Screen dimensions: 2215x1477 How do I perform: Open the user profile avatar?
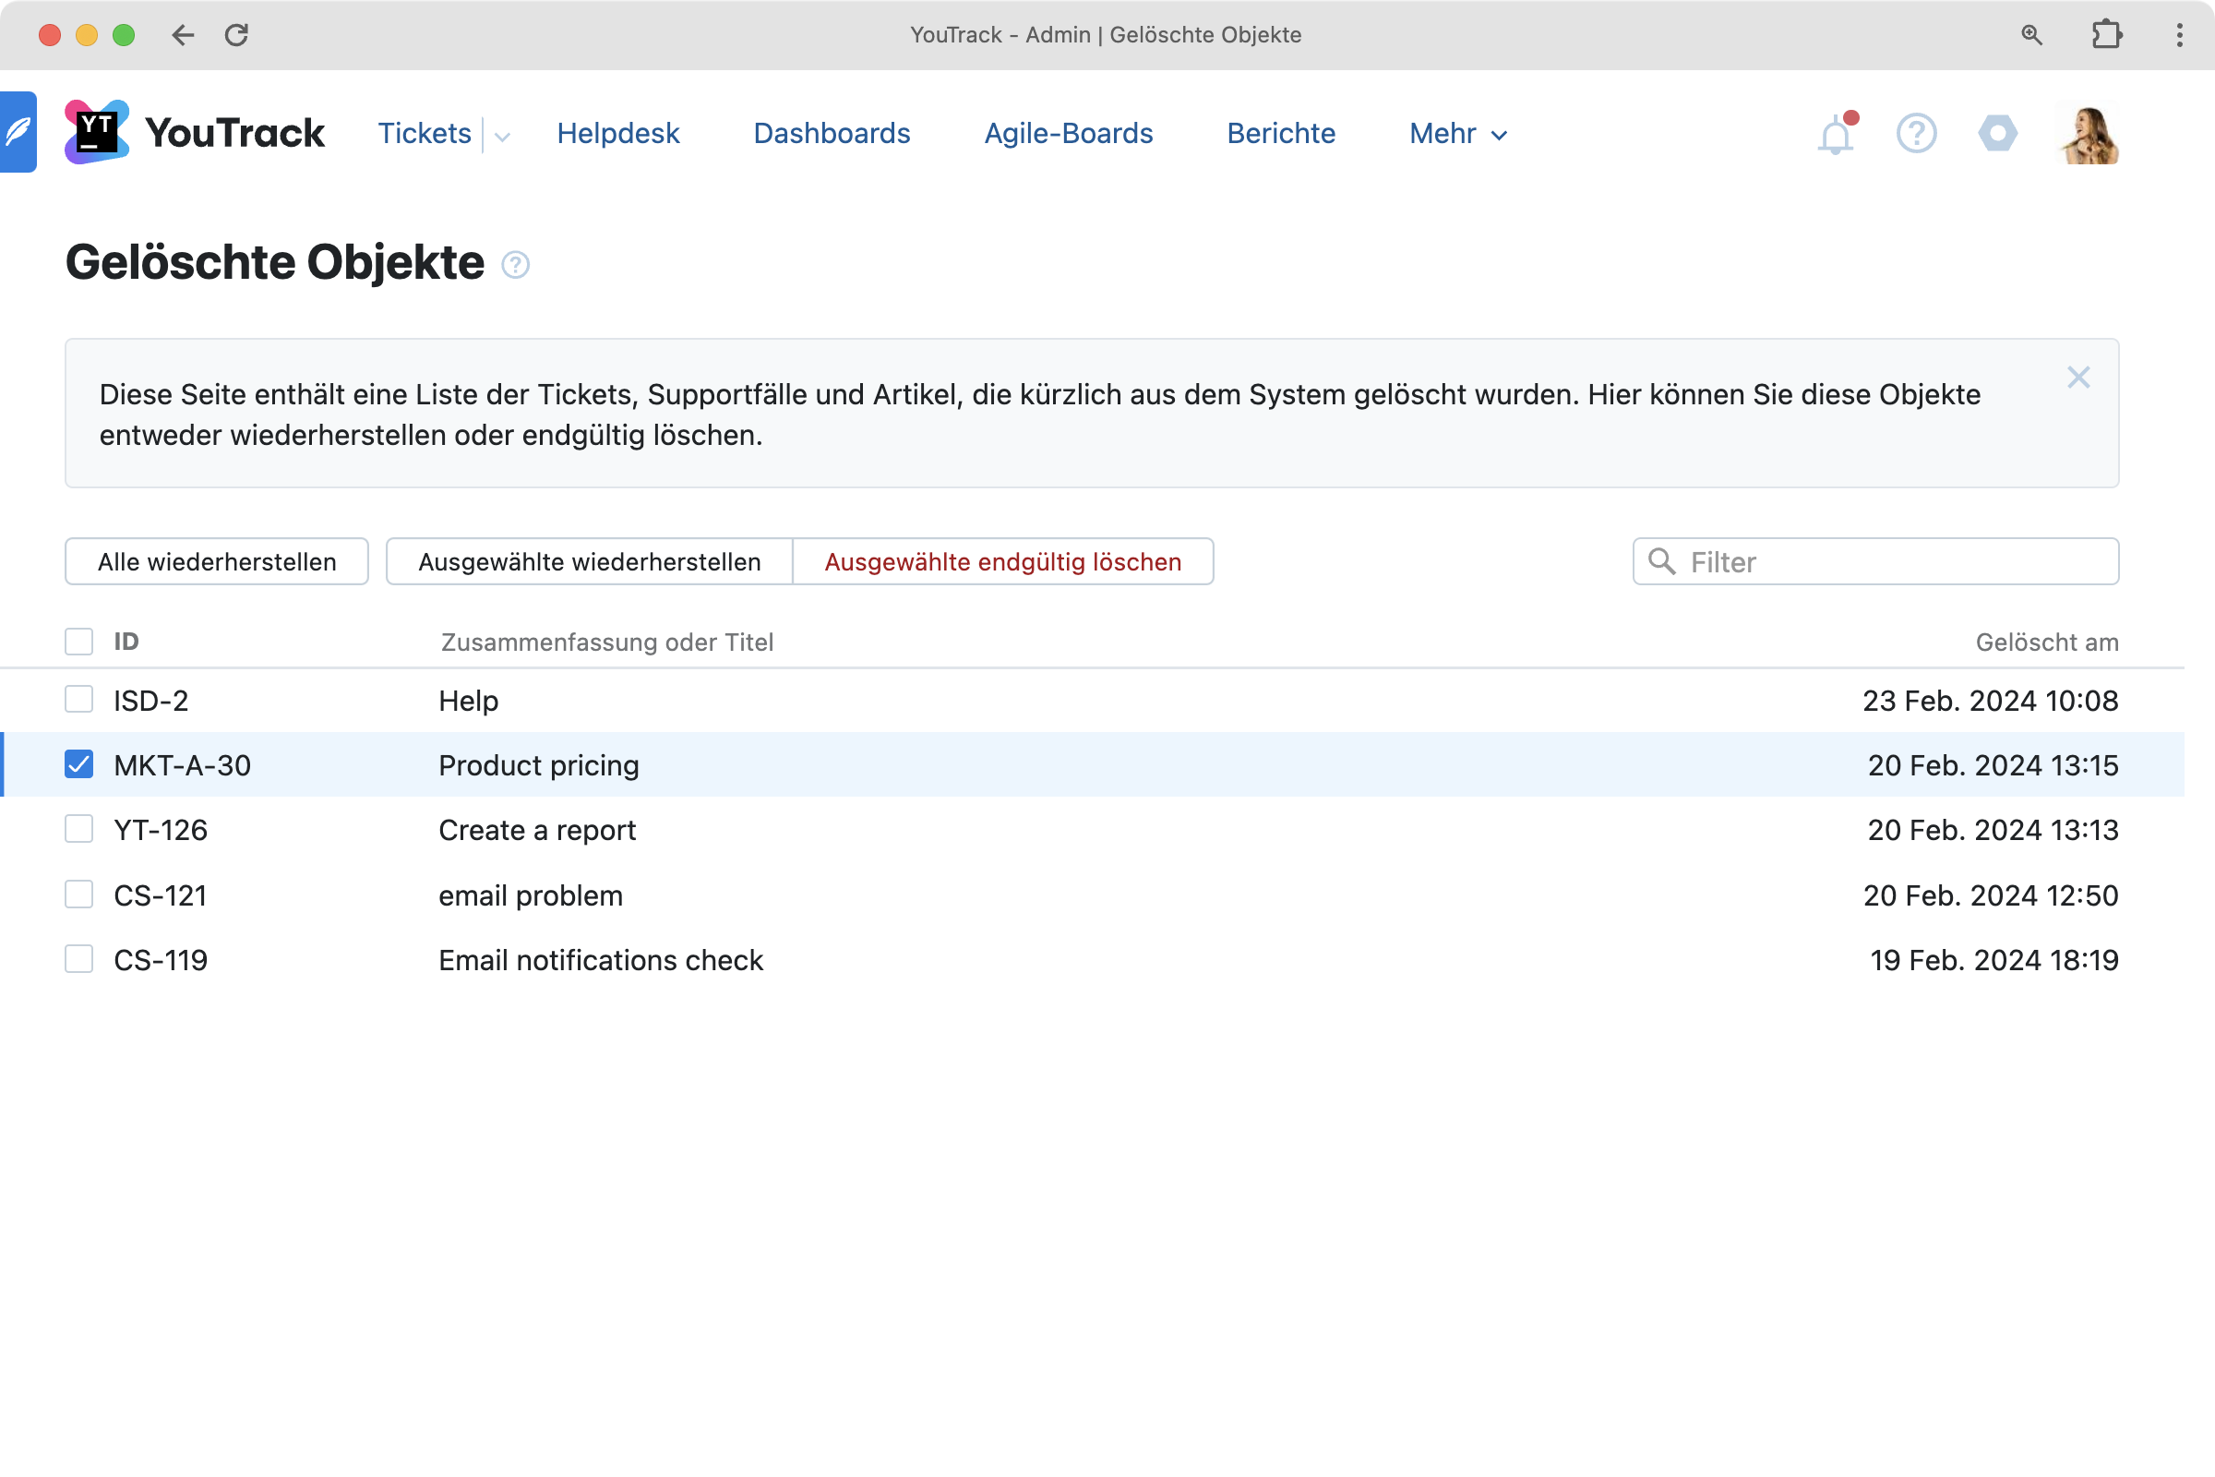(x=2087, y=133)
